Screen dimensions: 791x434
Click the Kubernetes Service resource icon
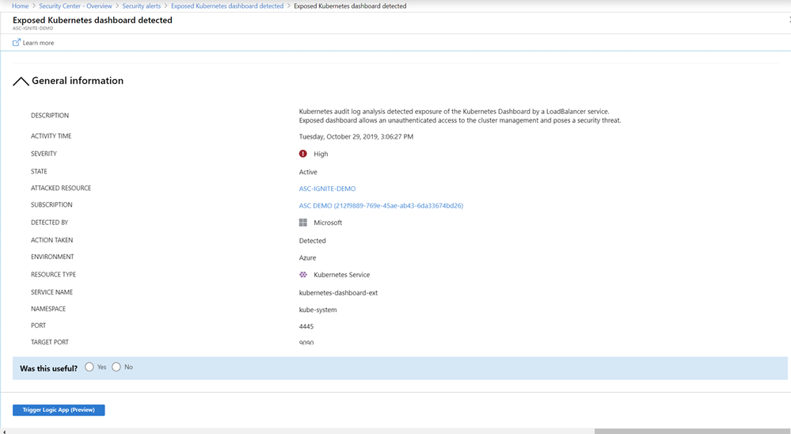click(x=302, y=275)
